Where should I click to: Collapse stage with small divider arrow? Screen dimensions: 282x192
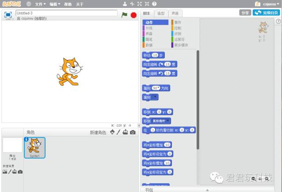[x=139, y=126]
